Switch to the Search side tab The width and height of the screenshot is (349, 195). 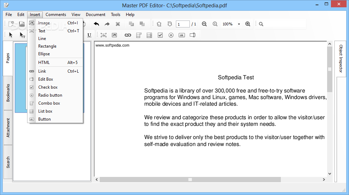8,162
